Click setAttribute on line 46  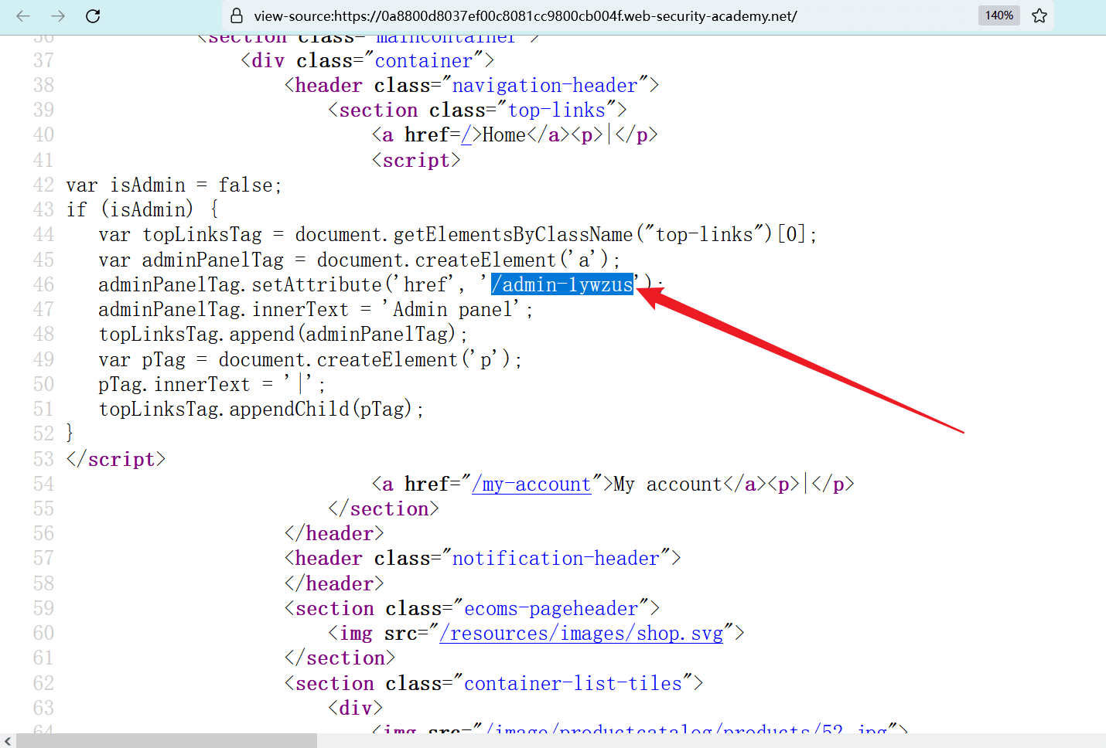click(x=317, y=285)
